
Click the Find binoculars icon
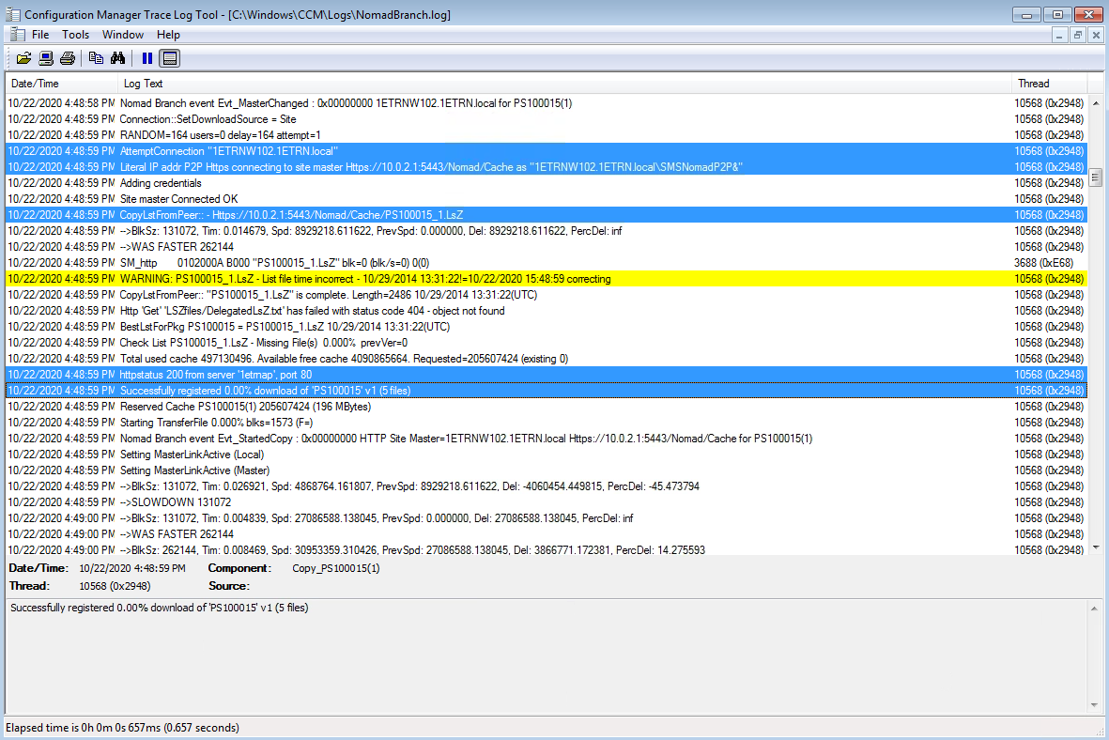pos(118,58)
